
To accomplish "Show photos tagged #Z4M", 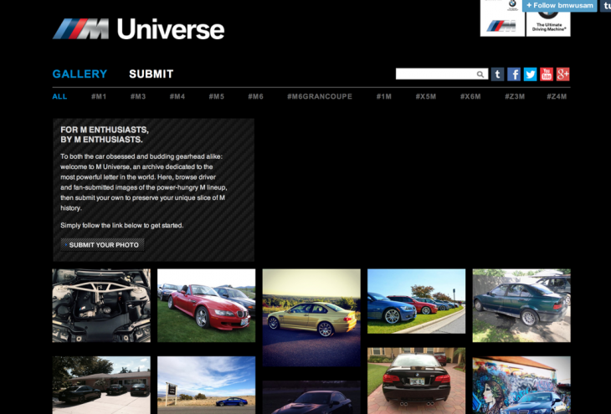I will click(557, 97).
